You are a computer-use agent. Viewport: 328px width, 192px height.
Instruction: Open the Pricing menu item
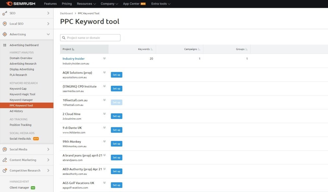click(x=67, y=4)
